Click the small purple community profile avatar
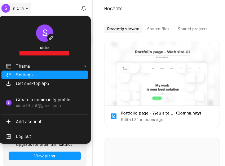This screenshot has width=225, height=166. pos(9,103)
